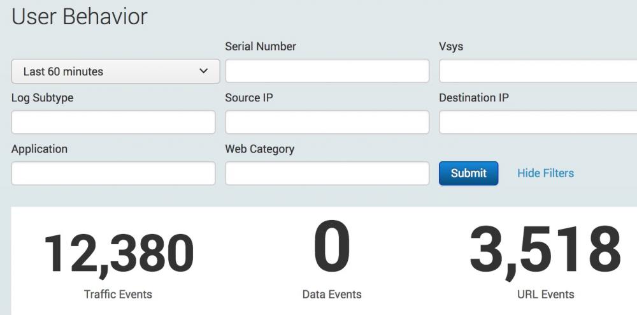Click the chevron arrow on the time picker
The width and height of the screenshot is (637, 315).
pyautogui.click(x=204, y=71)
